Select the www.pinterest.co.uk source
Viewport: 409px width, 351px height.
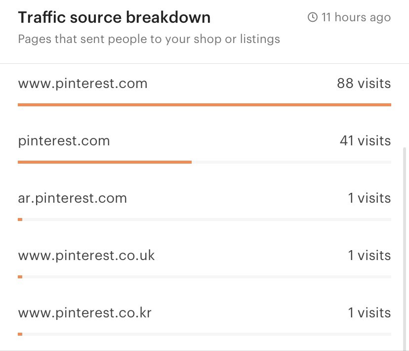click(86, 255)
